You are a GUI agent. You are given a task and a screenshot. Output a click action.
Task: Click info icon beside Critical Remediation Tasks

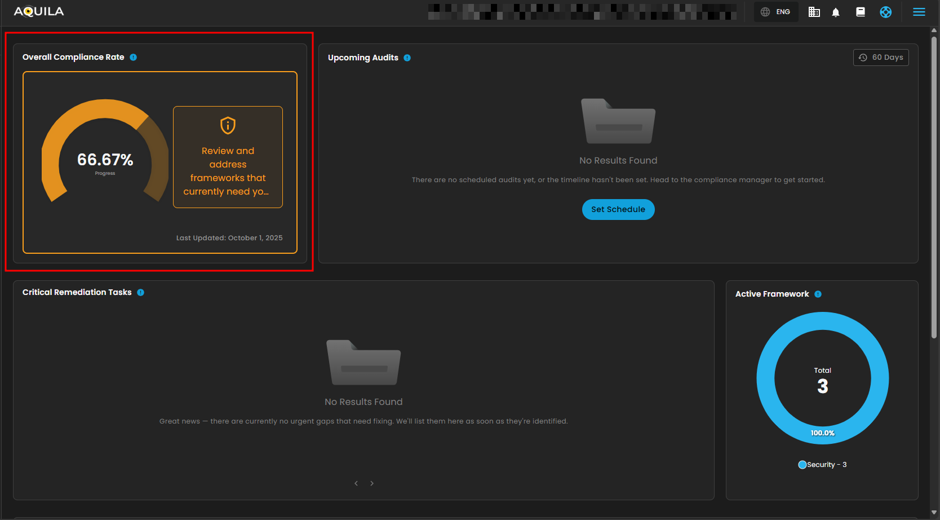click(x=141, y=292)
